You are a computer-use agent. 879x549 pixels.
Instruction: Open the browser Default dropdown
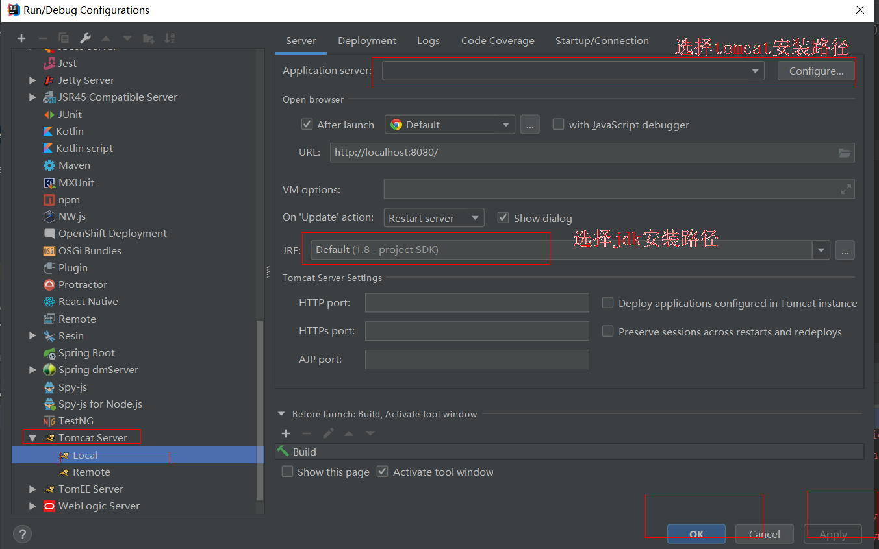pos(450,125)
